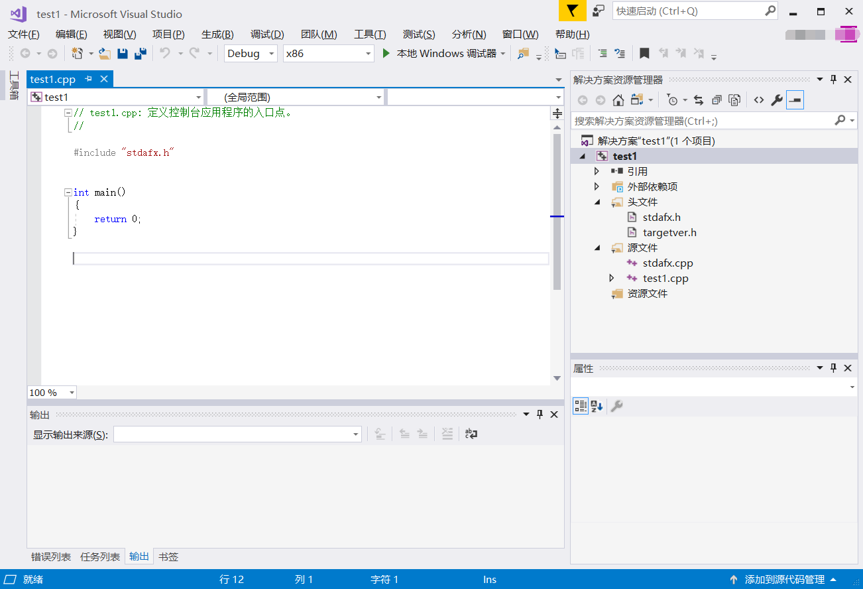This screenshot has width=863, height=589.
Task: Open the Debug configuration dropdown
Action: 251,54
